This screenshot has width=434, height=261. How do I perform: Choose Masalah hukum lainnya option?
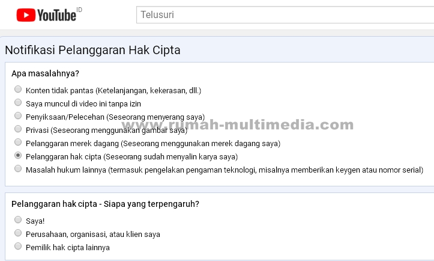[x=18, y=168]
